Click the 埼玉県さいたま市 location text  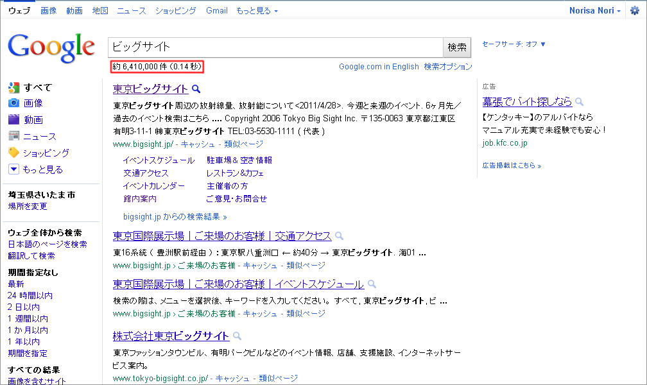(x=42, y=195)
